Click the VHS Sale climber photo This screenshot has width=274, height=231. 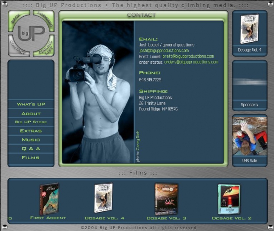point(250,136)
